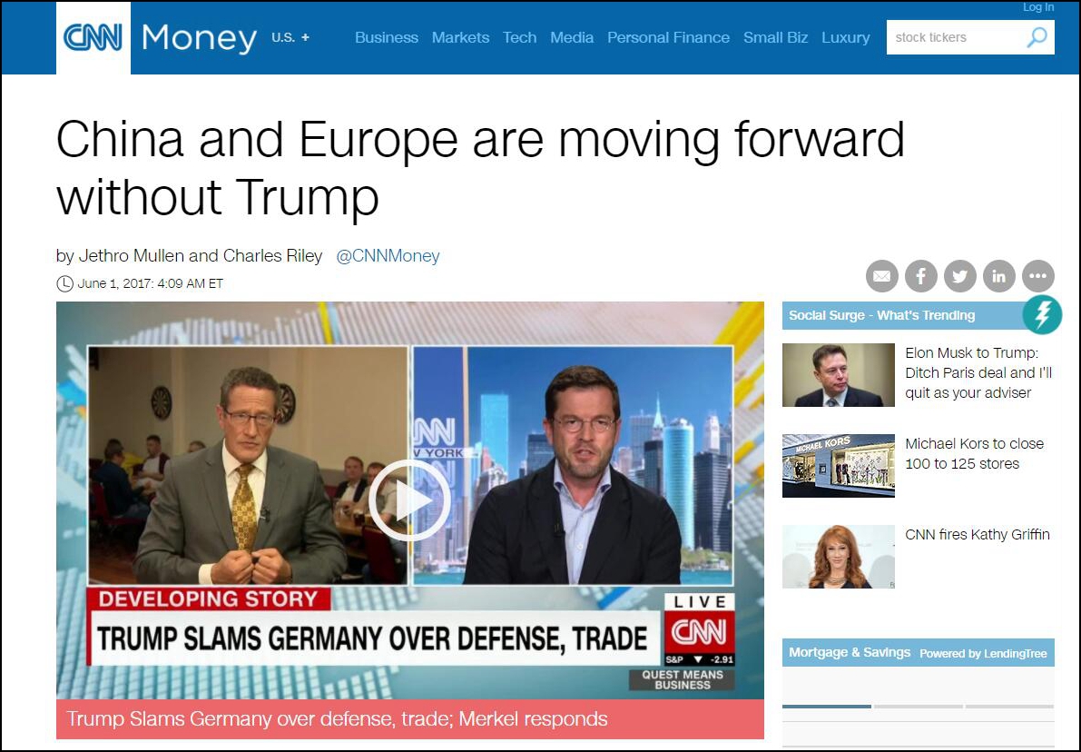Play the Trump Slams Germany video
This screenshot has width=1081, height=752.
409,500
